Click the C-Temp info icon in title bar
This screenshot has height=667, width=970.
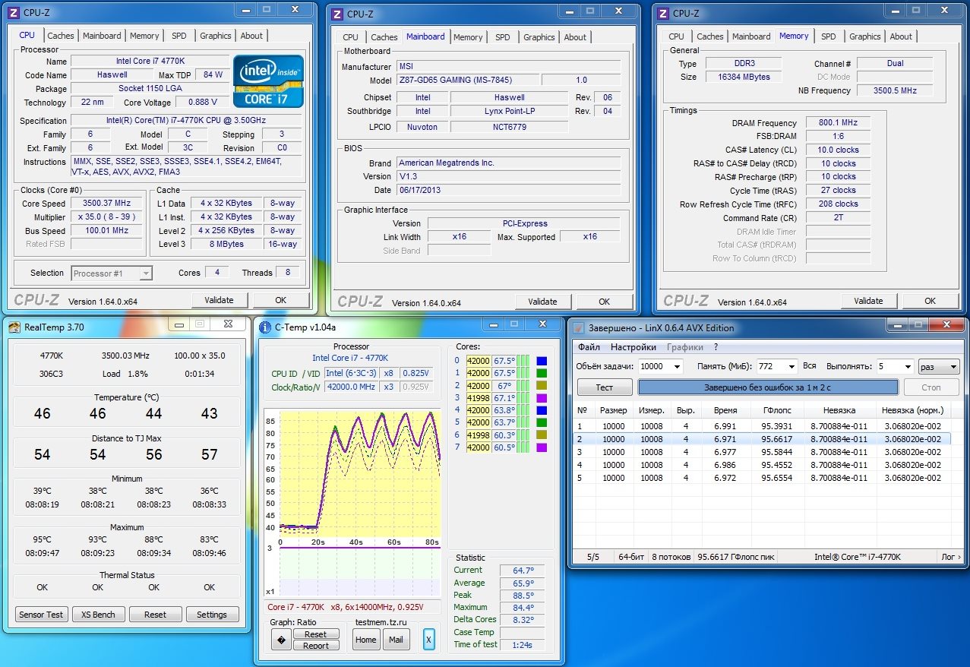(x=265, y=327)
